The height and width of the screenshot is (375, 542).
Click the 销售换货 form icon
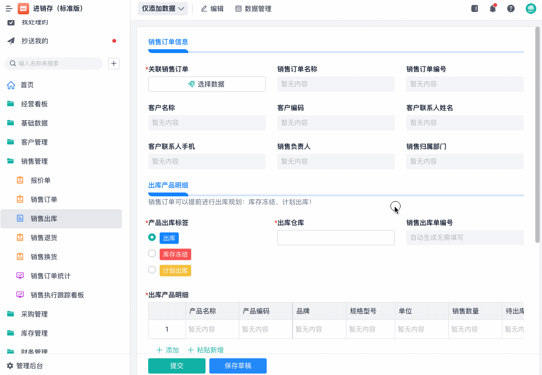point(20,257)
